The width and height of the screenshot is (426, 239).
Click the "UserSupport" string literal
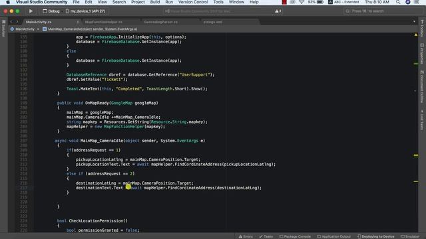194,75
